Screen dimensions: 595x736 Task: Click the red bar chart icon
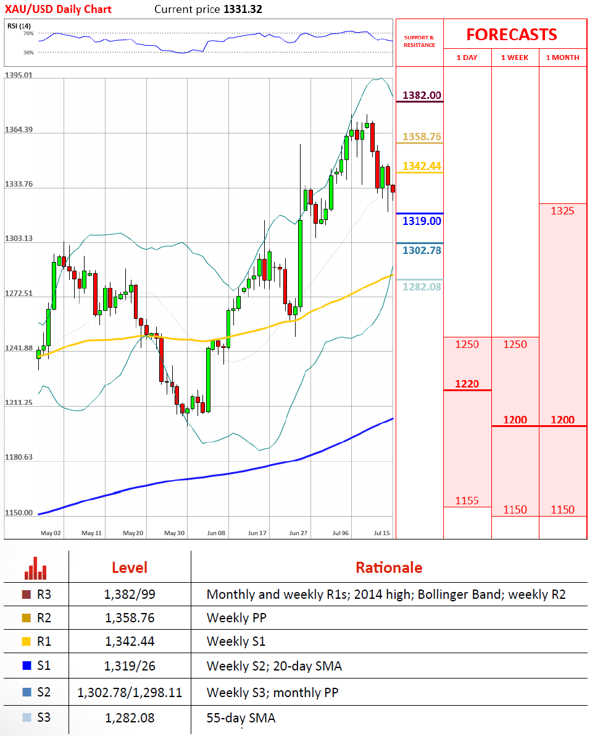(x=36, y=568)
